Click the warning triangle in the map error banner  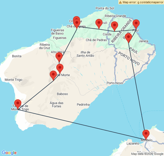click(121, 2)
